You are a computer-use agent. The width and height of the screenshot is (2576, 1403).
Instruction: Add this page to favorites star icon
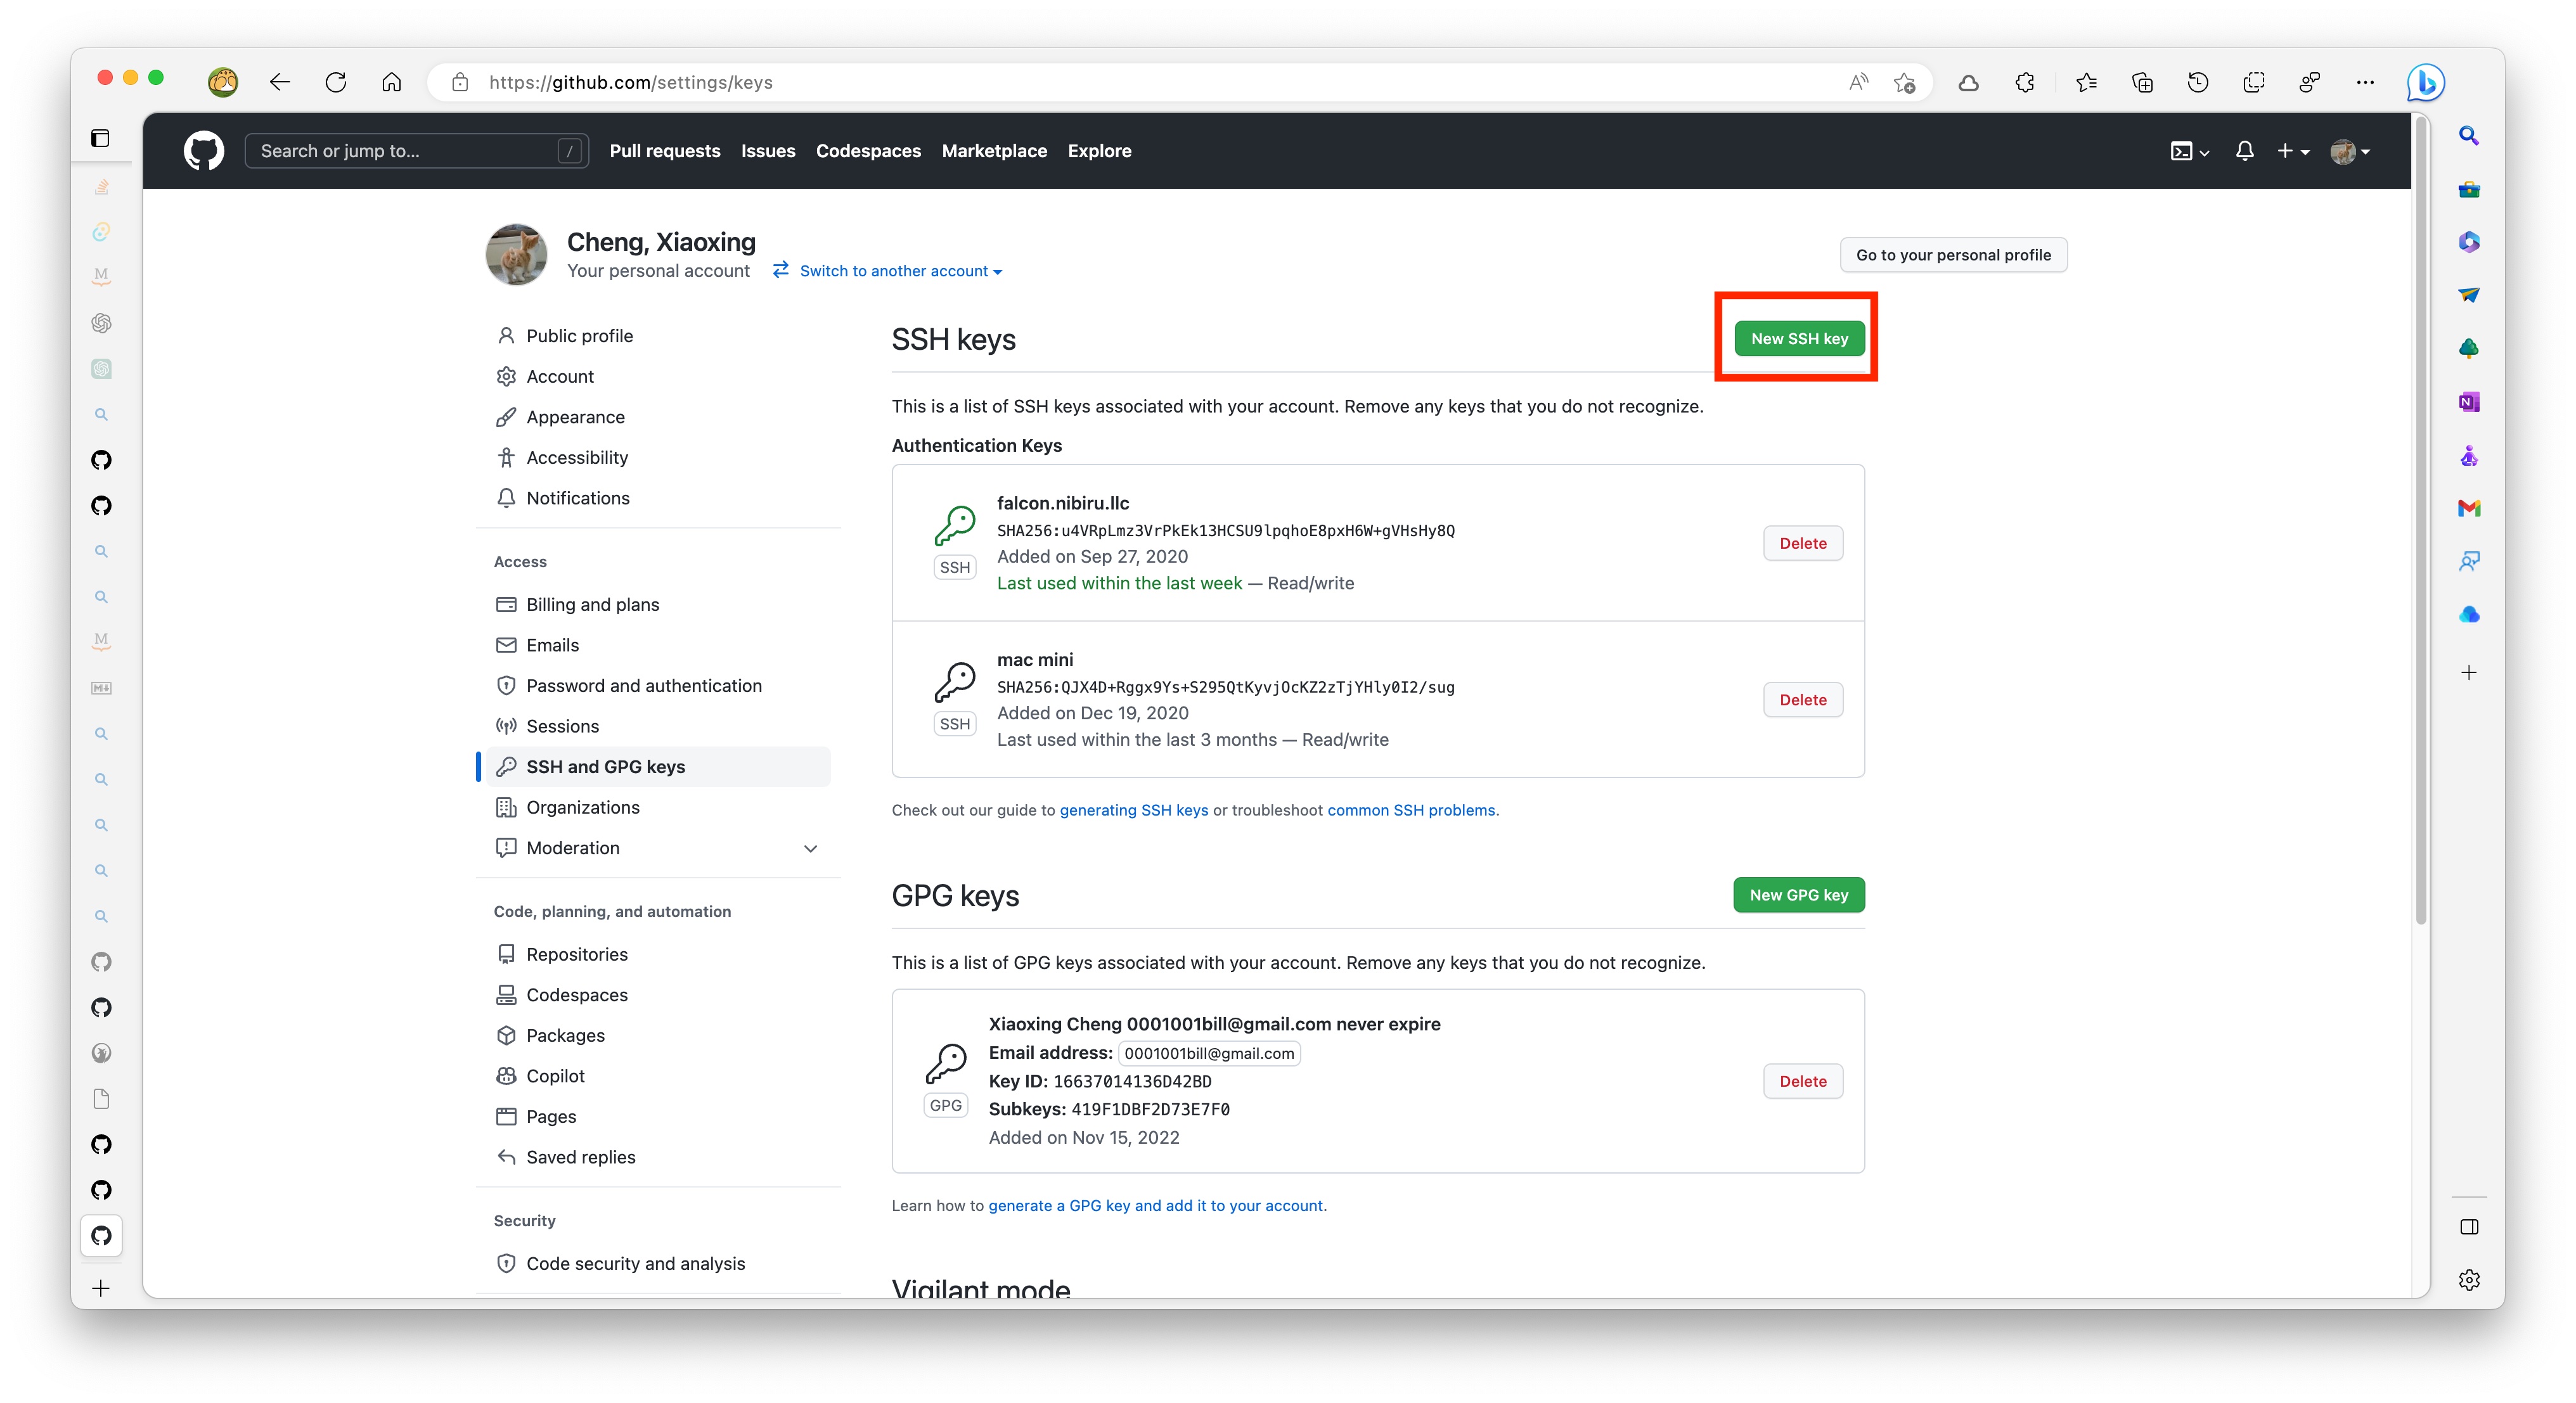pyautogui.click(x=1904, y=82)
